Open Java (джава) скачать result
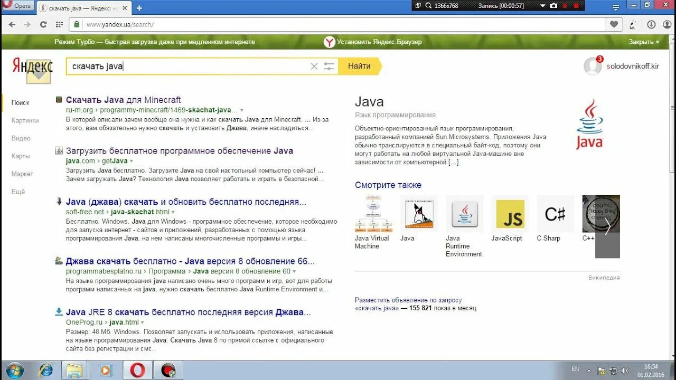This screenshot has height=380, width=676. pos(186,202)
